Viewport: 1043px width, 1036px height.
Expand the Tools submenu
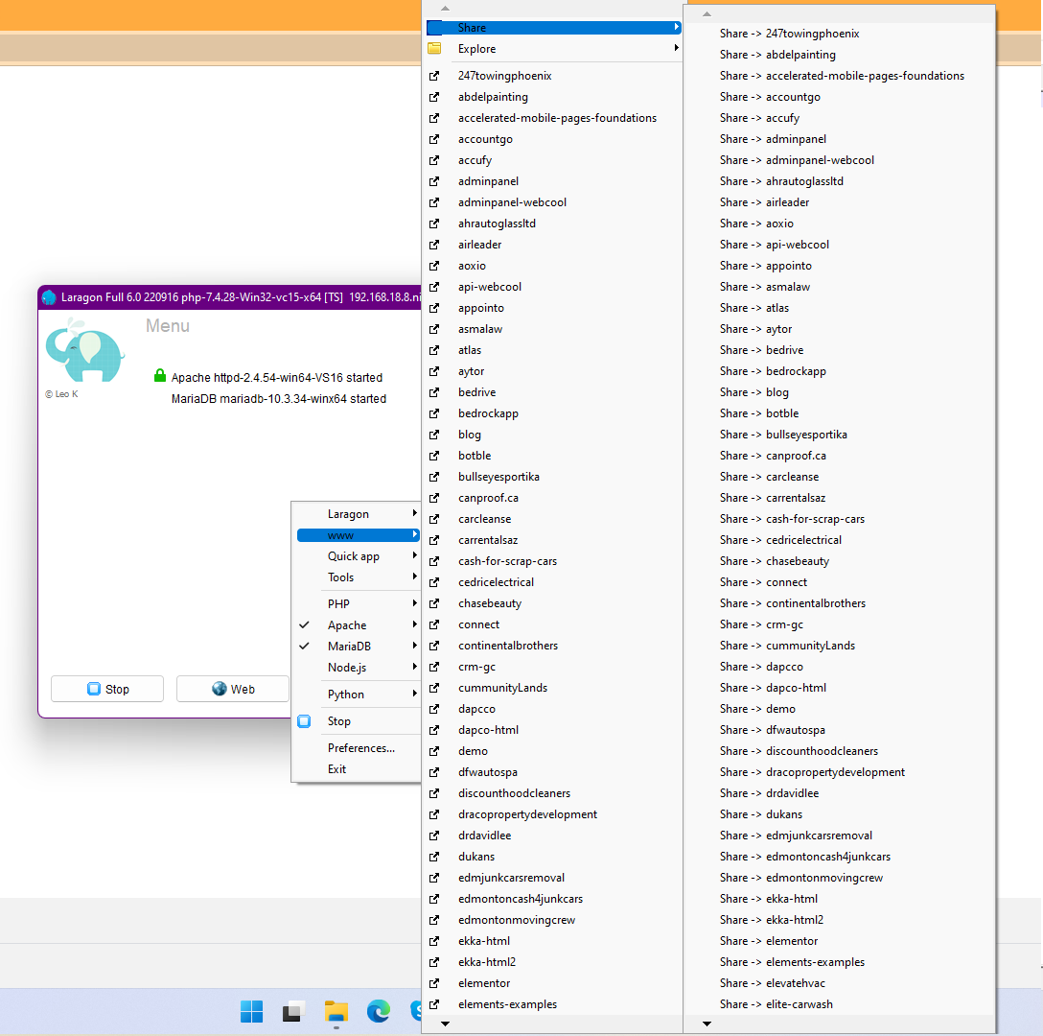pyautogui.click(x=341, y=577)
